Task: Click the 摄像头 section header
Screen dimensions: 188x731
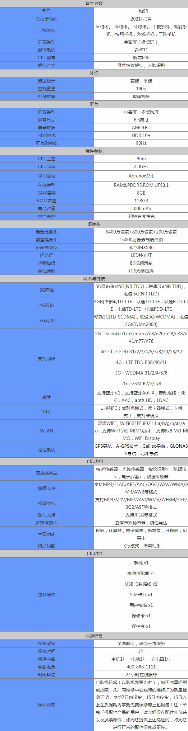Action: click(94, 224)
